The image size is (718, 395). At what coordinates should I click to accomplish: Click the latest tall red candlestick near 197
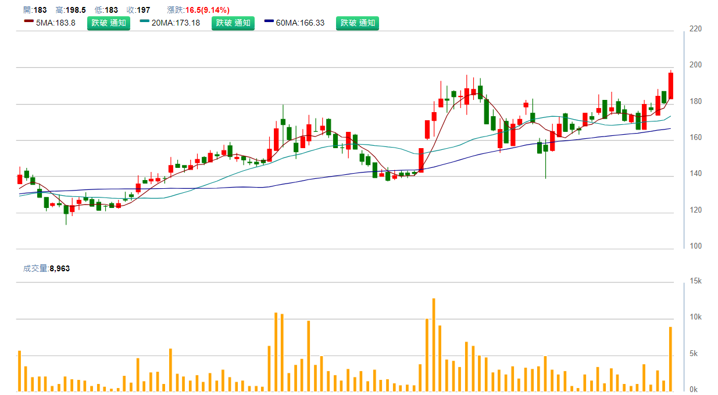[x=670, y=86]
